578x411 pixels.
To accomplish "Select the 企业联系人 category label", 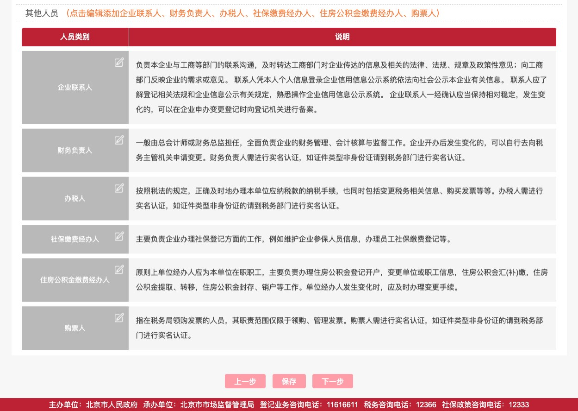I will (75, 87).
